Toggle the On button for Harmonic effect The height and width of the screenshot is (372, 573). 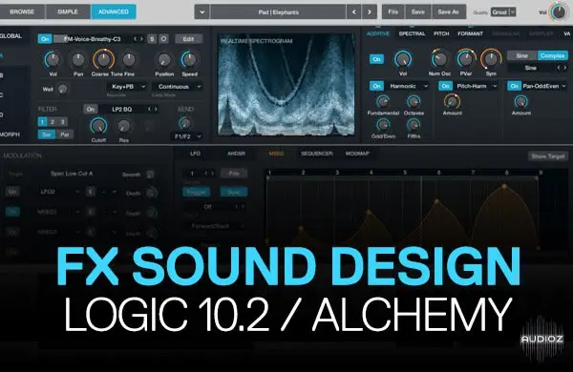376,86
